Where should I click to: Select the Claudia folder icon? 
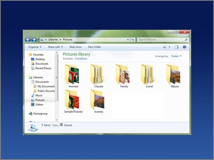pos(97,74)
